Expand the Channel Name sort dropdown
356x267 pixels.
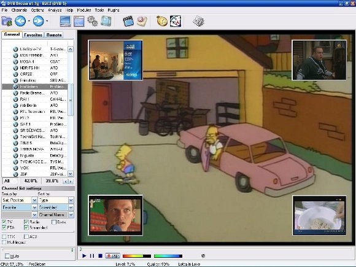coord(71,215)
